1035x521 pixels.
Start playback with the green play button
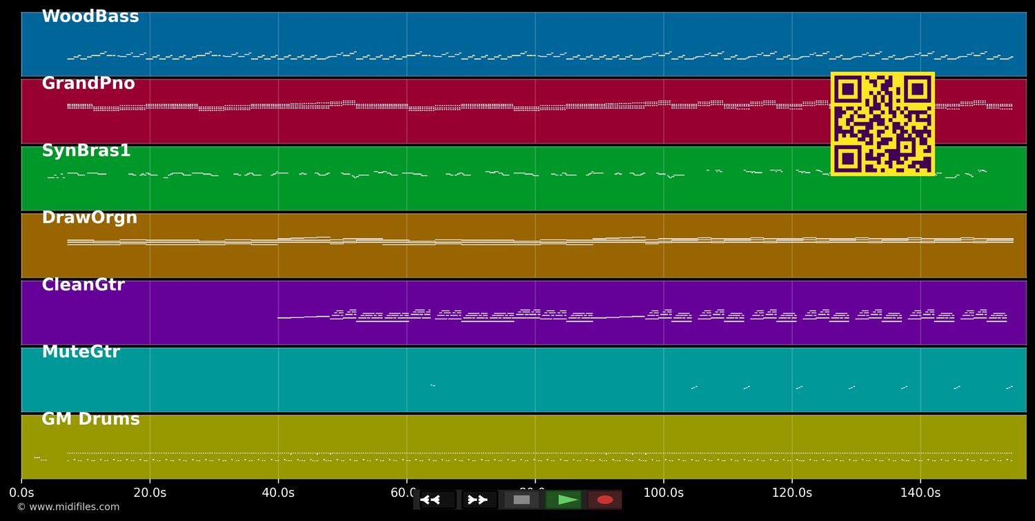(x=564, y=500)
